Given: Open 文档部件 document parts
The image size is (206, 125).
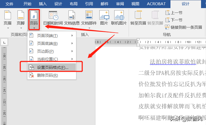Looking at the screenshot, I should (89, 19).
